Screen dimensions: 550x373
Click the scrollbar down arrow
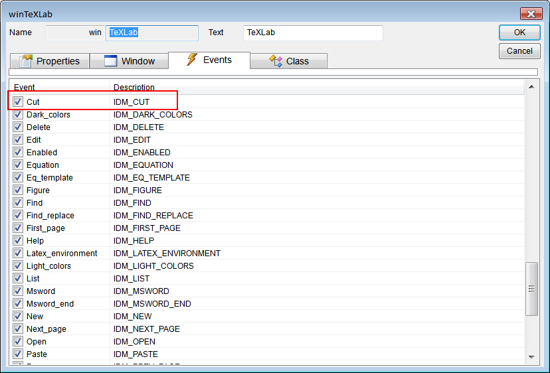click(x=531, y=357)
